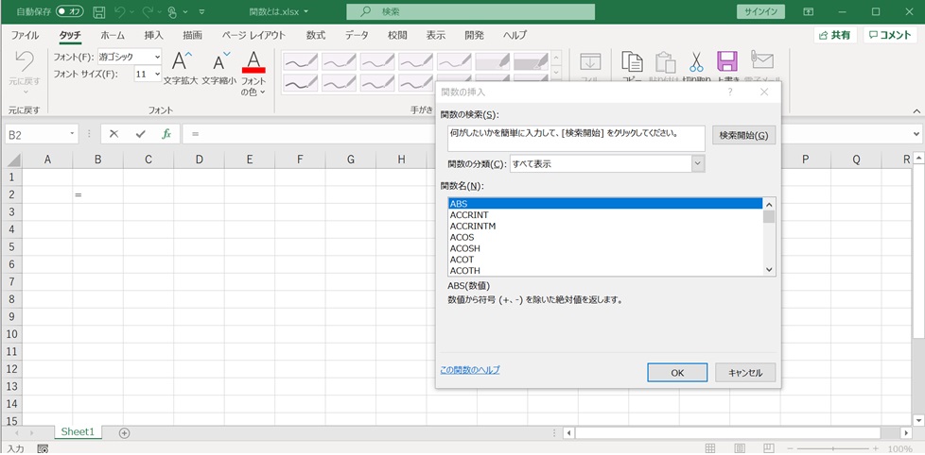Open the font name dropdown showing 游ゴシック

click(157, 57)
